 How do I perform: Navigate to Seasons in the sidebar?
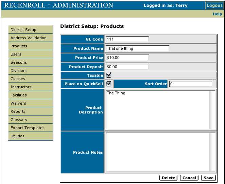pyautogui.click(x=31, y=62)
